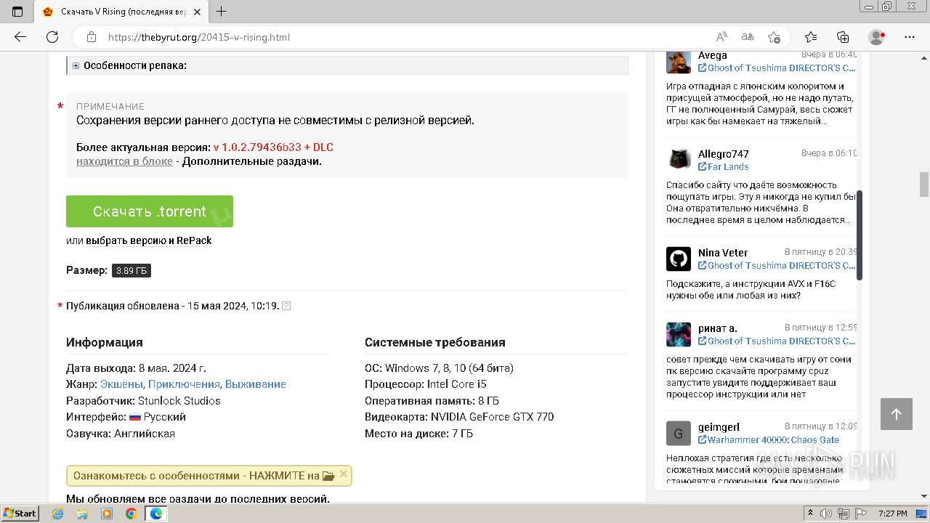Click the 'Информация' heading
The width and height of the screenshot is (930, 523).
pos(105,342)
